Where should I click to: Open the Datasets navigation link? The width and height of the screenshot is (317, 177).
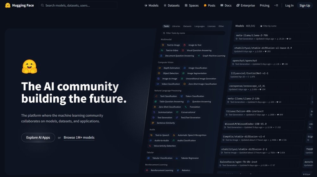(x=171, y=5)
